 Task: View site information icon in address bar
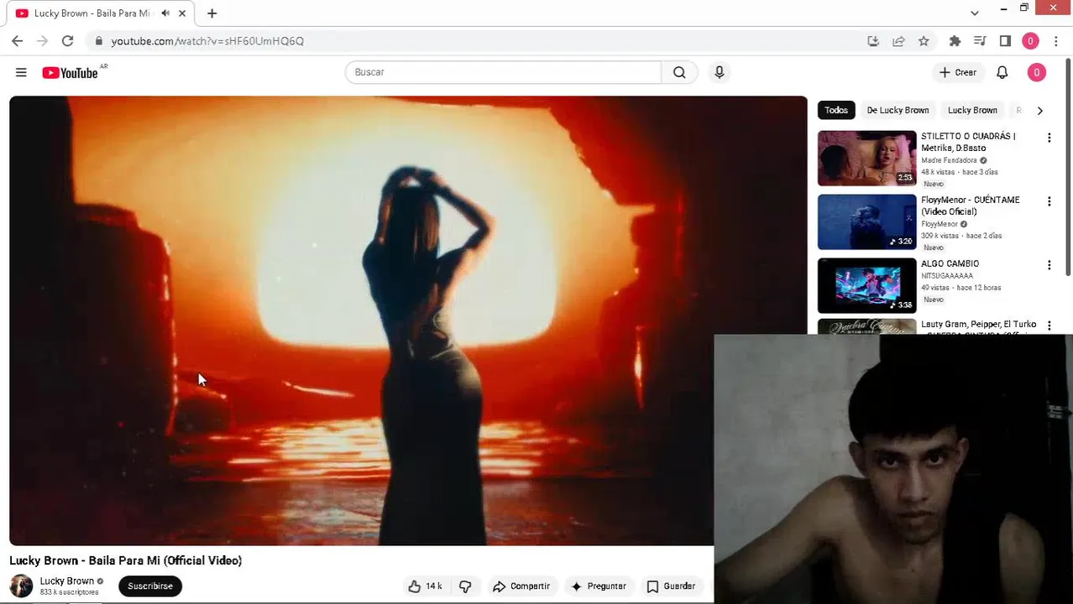pos(98,40)
